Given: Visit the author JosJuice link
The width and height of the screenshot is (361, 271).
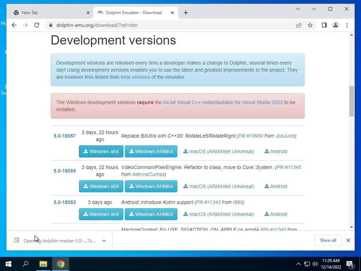Looking at the screenshot, I should (x=285, y=136).
